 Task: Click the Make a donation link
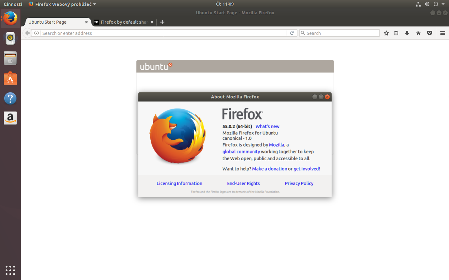269,168
